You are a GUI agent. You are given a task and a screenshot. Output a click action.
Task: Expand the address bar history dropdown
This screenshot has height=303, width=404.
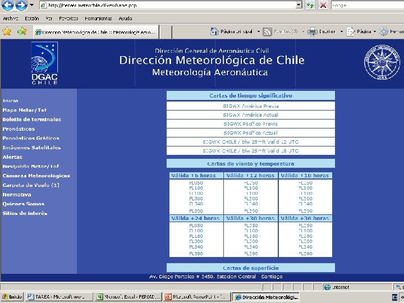(299, 5)
